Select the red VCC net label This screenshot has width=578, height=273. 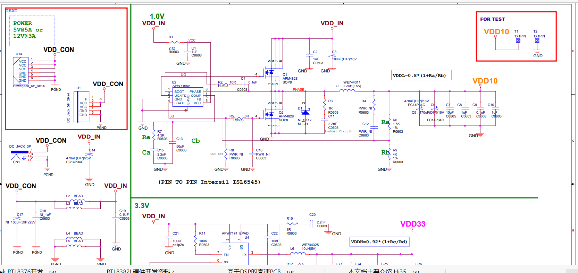tap(192, 41)
